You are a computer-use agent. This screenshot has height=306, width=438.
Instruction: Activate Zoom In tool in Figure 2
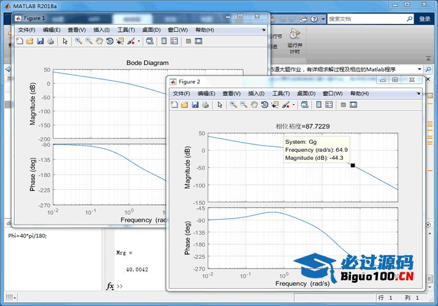tap(233, 105)
